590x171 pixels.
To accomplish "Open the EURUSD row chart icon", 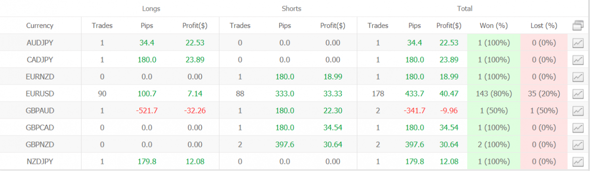I will 578,94.
